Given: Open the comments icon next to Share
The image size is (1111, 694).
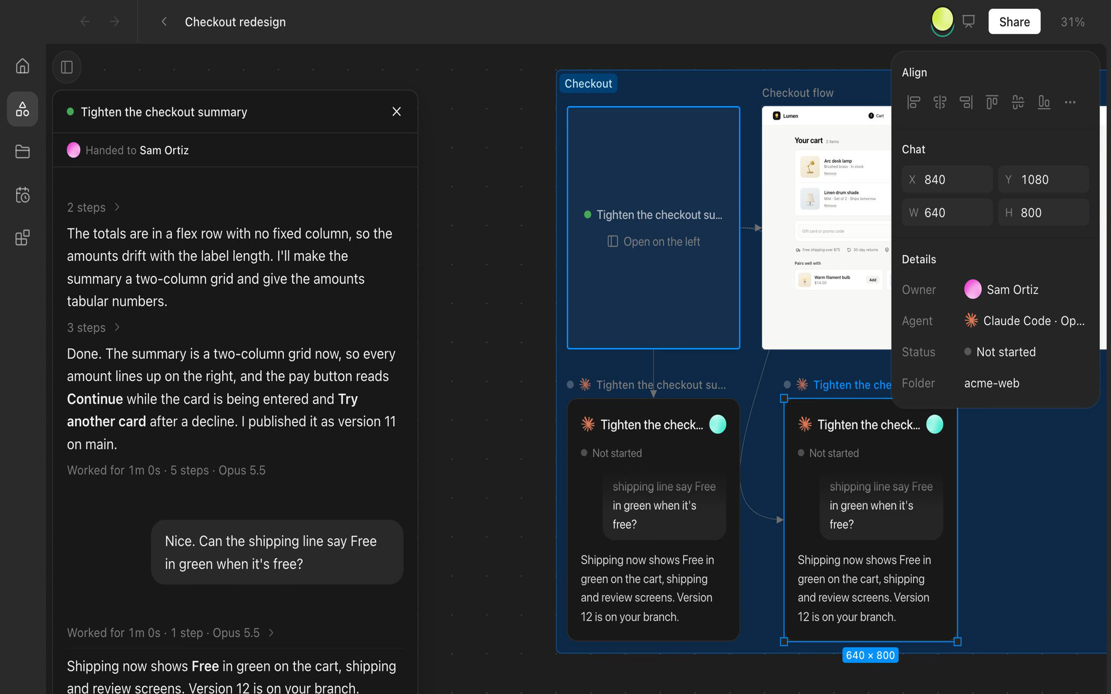Looking at the screenshot, I should click(x=969, y=22).
